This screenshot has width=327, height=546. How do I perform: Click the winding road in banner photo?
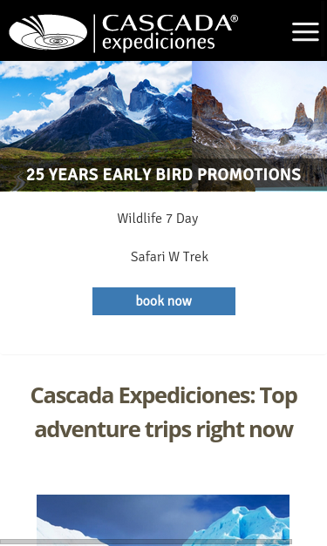click(x=17, y=183)
